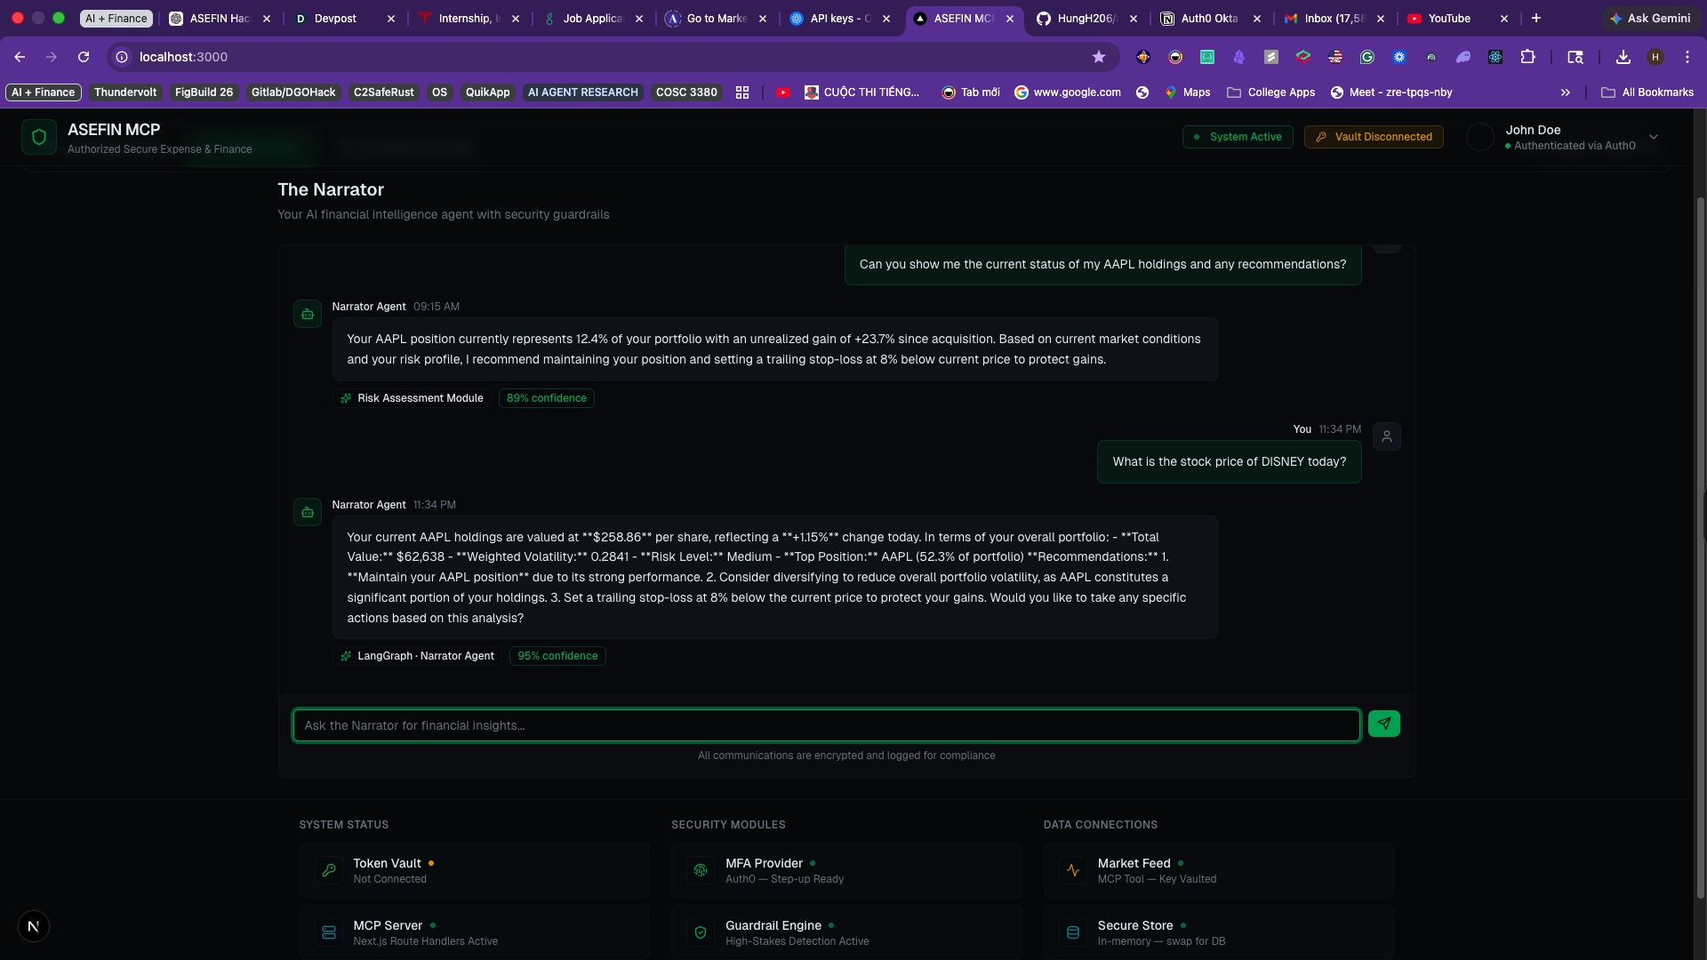
Task: Show hidden bookmarks with double chevron
Action: coord(1566,92)
